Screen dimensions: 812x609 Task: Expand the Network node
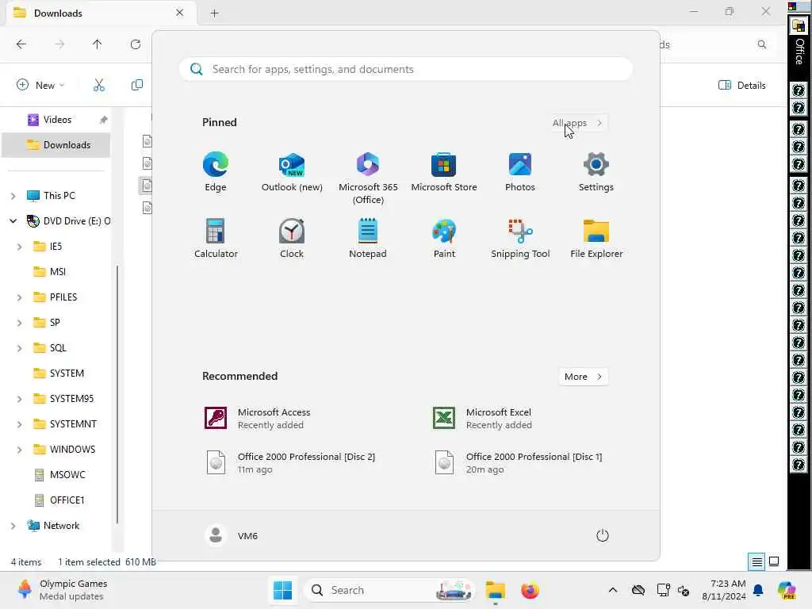point(13,526)
